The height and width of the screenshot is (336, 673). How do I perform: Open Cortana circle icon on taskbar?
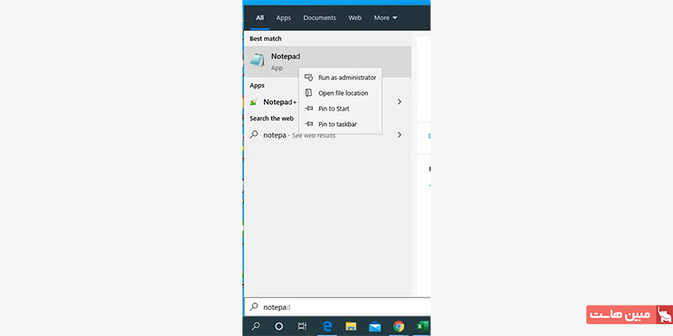click(x=279, y=326)
